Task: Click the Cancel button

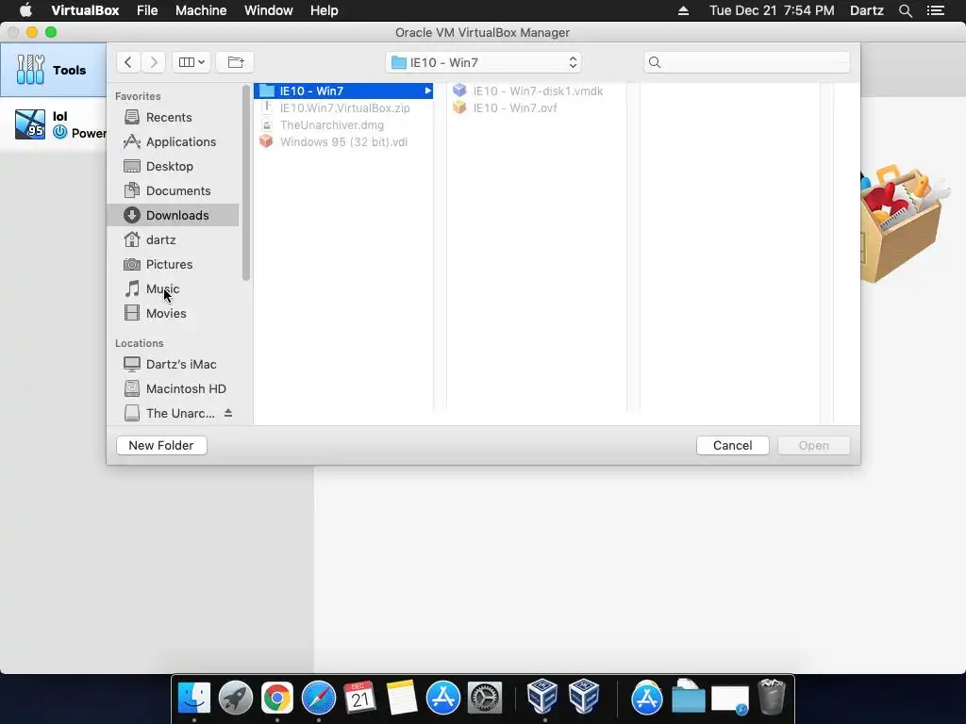Action: click(x=732, y=445)
